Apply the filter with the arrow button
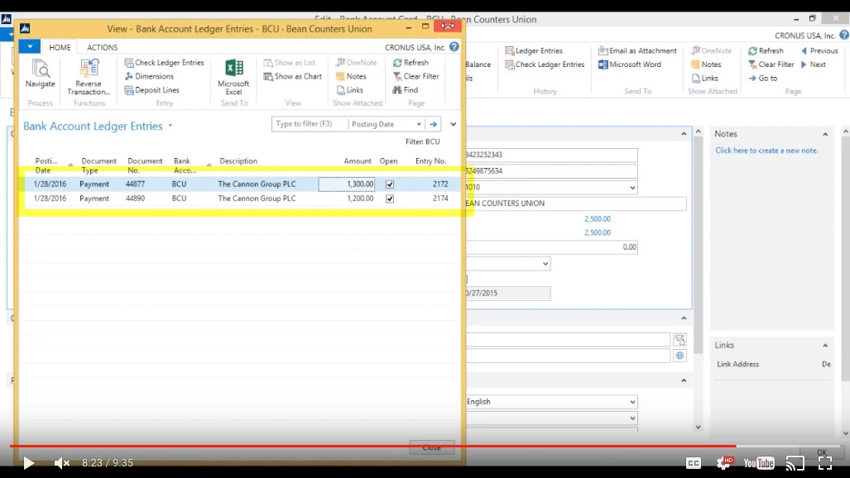Image resolution: width=850 pixels, height=478 pixels. 433,124
